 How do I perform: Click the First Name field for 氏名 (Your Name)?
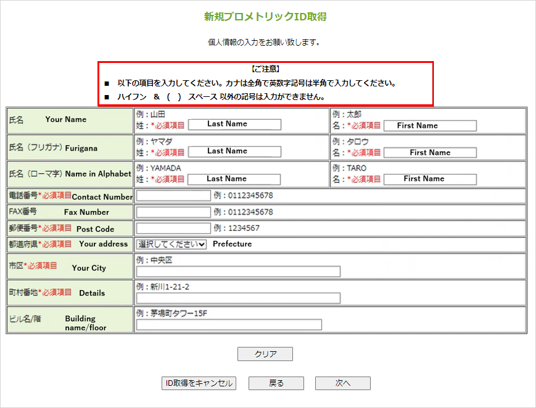(430, 125)
